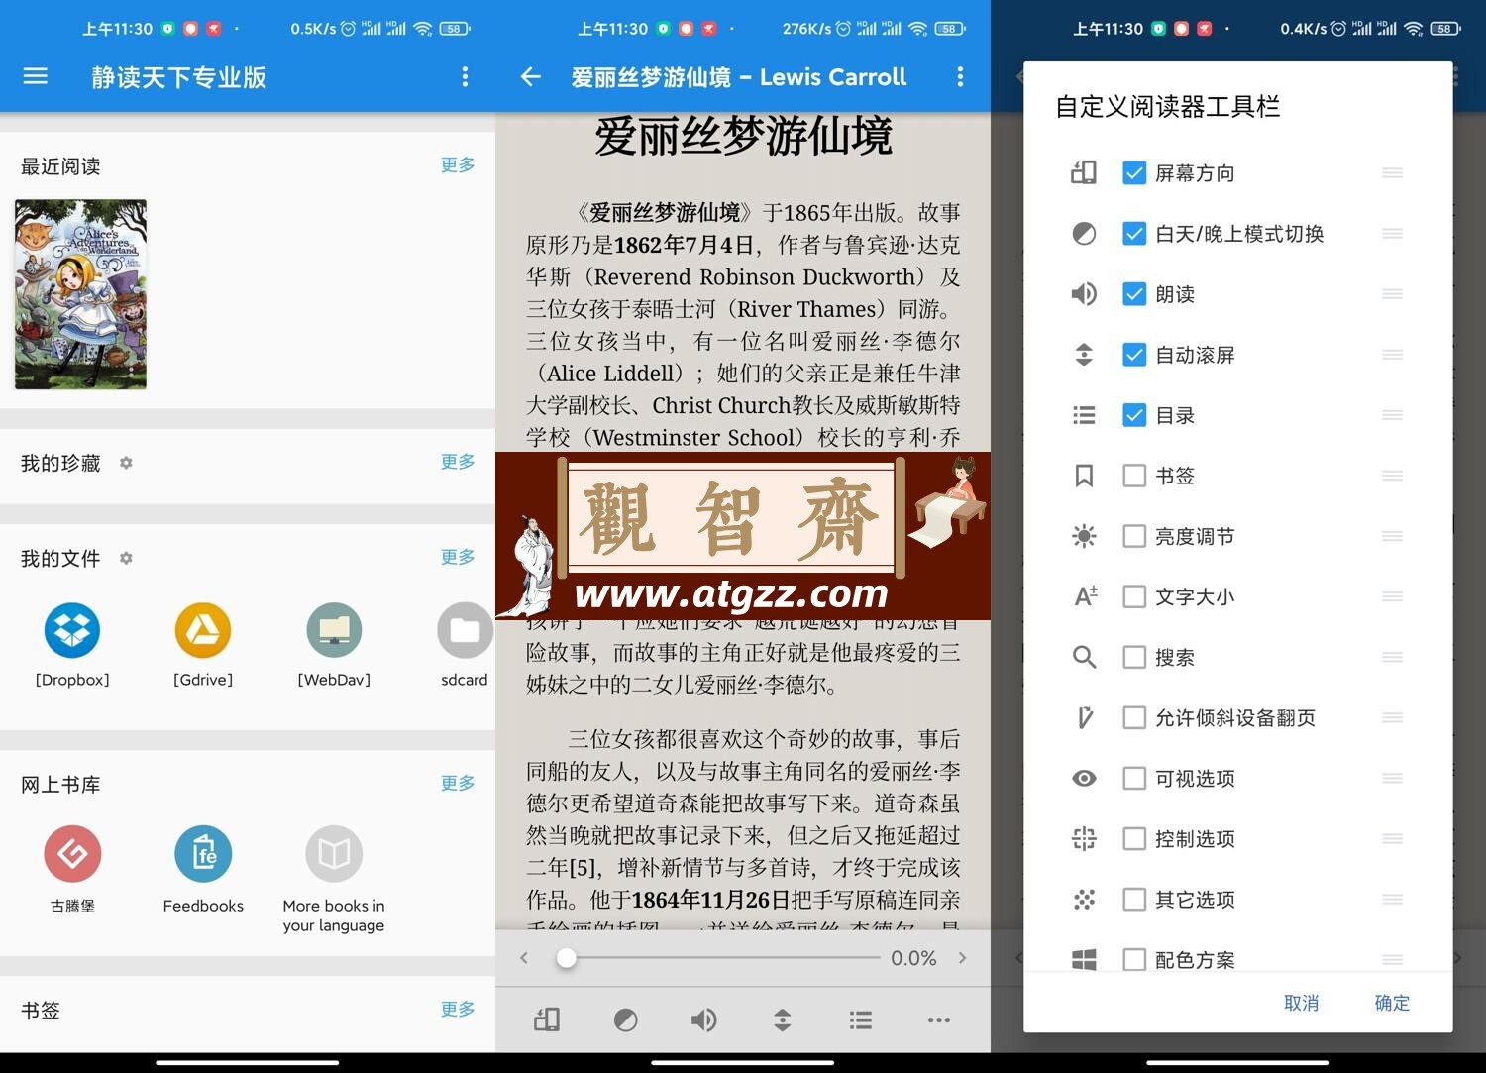Tap 更多 for 我的珍藏
Viewport: 1486px width, 1073px height.
(458, 462)
